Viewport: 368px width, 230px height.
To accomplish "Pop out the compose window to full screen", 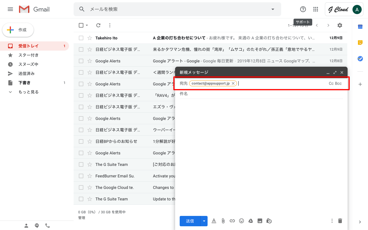I will tap(335, 72).
